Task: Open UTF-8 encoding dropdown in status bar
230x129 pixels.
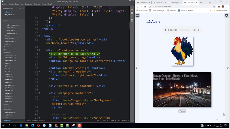Action: coord(105,121)
